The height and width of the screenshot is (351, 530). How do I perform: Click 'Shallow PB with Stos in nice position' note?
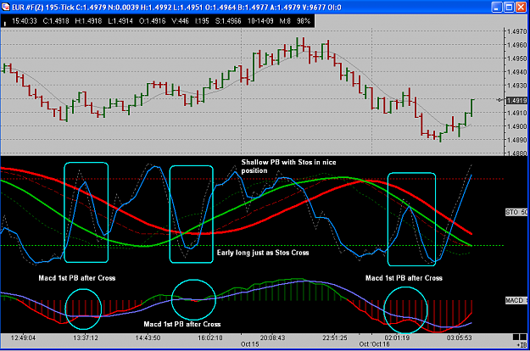tap(288, 166)
